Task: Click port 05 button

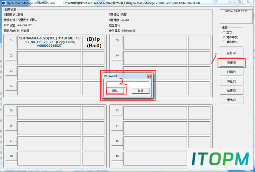Action: [x=11, y=111]
